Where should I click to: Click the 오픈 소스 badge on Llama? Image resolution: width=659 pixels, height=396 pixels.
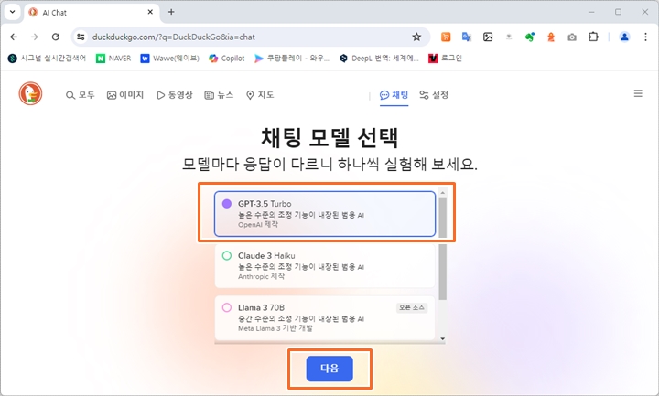tap(412, 308)
